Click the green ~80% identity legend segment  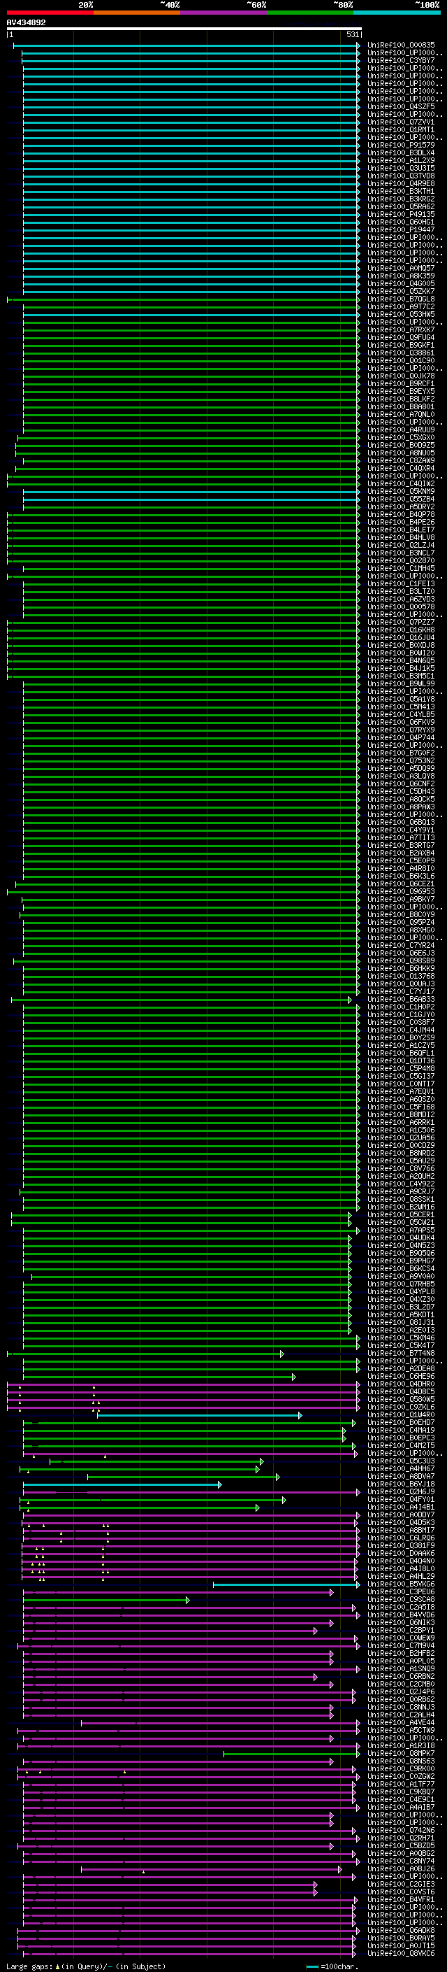pyautogui.click(x=309, y=13)
